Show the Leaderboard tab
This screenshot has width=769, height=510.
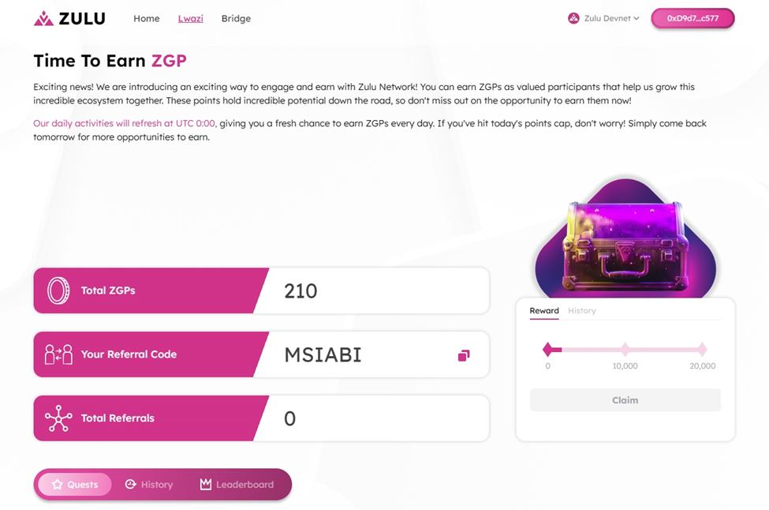coord(237,485)
